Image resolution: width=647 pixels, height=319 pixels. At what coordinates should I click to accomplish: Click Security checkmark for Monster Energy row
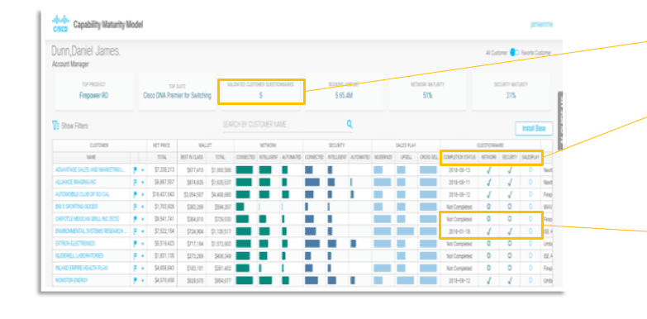pos(510,281)
